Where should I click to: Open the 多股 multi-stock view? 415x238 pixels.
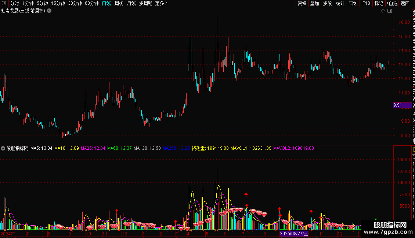(x=327, y=3)
